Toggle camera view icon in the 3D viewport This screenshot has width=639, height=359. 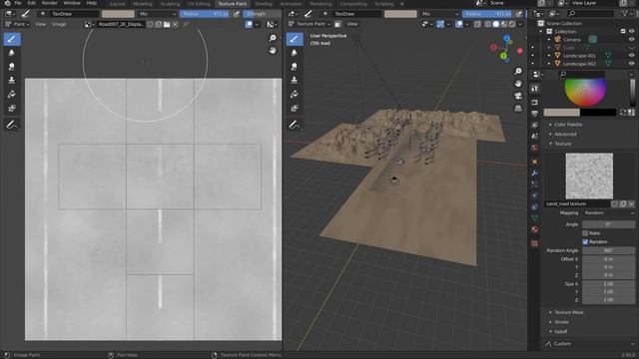click(x=518, y=96)
